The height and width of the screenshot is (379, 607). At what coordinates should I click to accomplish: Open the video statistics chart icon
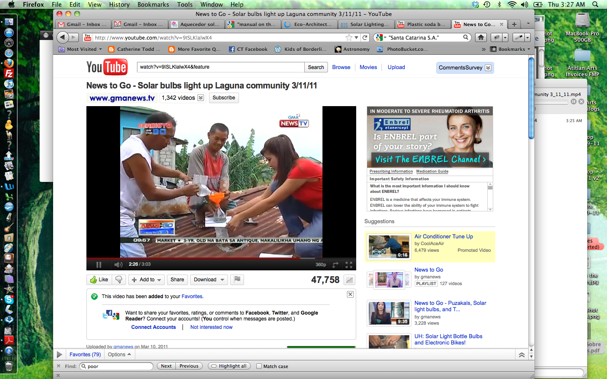pyautogui.click(x=349, y=280)
